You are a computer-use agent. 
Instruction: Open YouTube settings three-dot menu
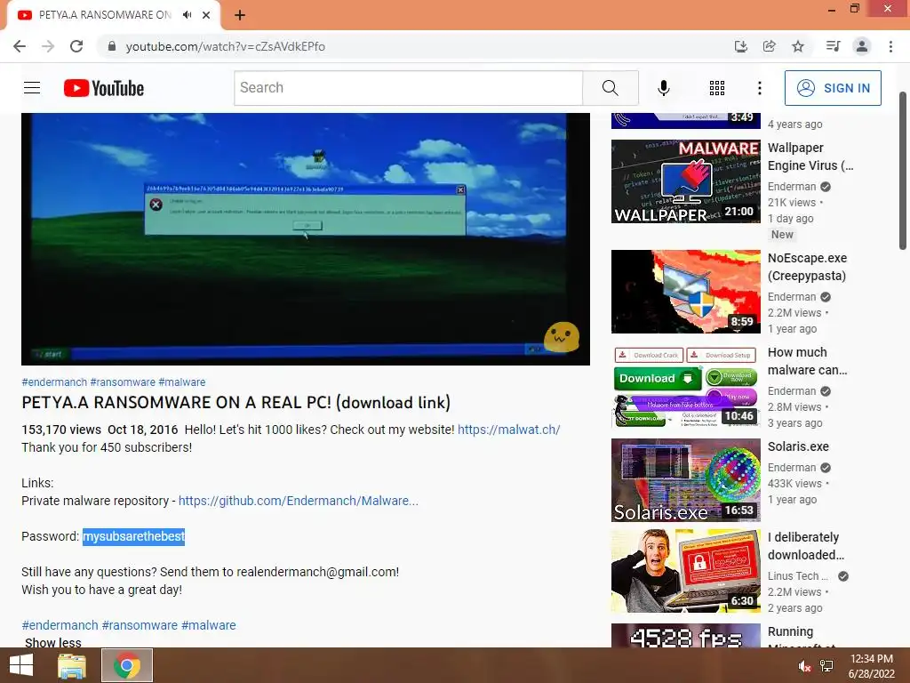click(x=759, y=88)
